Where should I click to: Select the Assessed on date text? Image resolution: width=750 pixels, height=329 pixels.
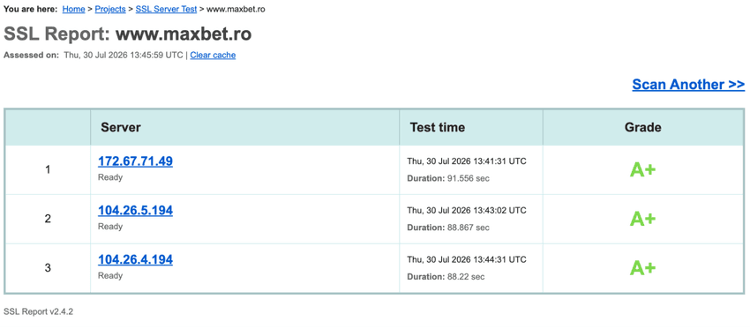124,55
